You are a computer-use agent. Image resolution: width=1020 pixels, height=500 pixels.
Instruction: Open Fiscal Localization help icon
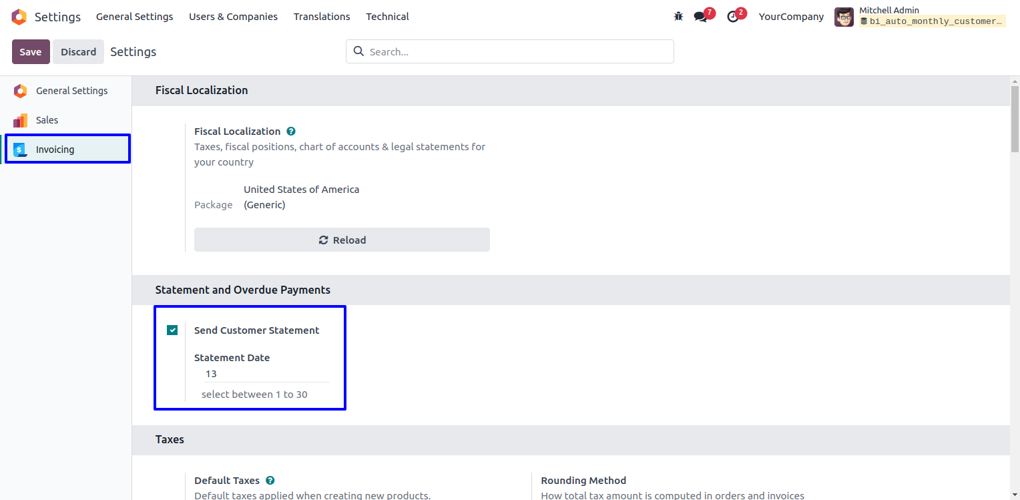[x=291, y=132]
